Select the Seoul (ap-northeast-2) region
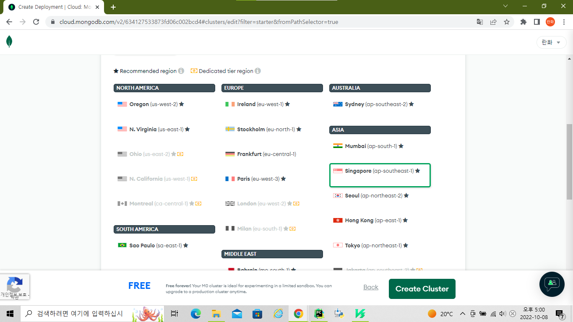Viewport: 573px width, 322px height. (380, 196)
